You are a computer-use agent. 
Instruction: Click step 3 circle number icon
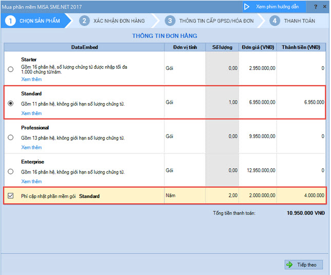coord(170,21)
